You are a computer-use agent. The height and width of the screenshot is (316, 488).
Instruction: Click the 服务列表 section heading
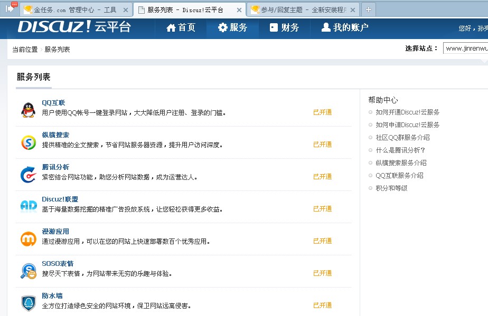34,77
